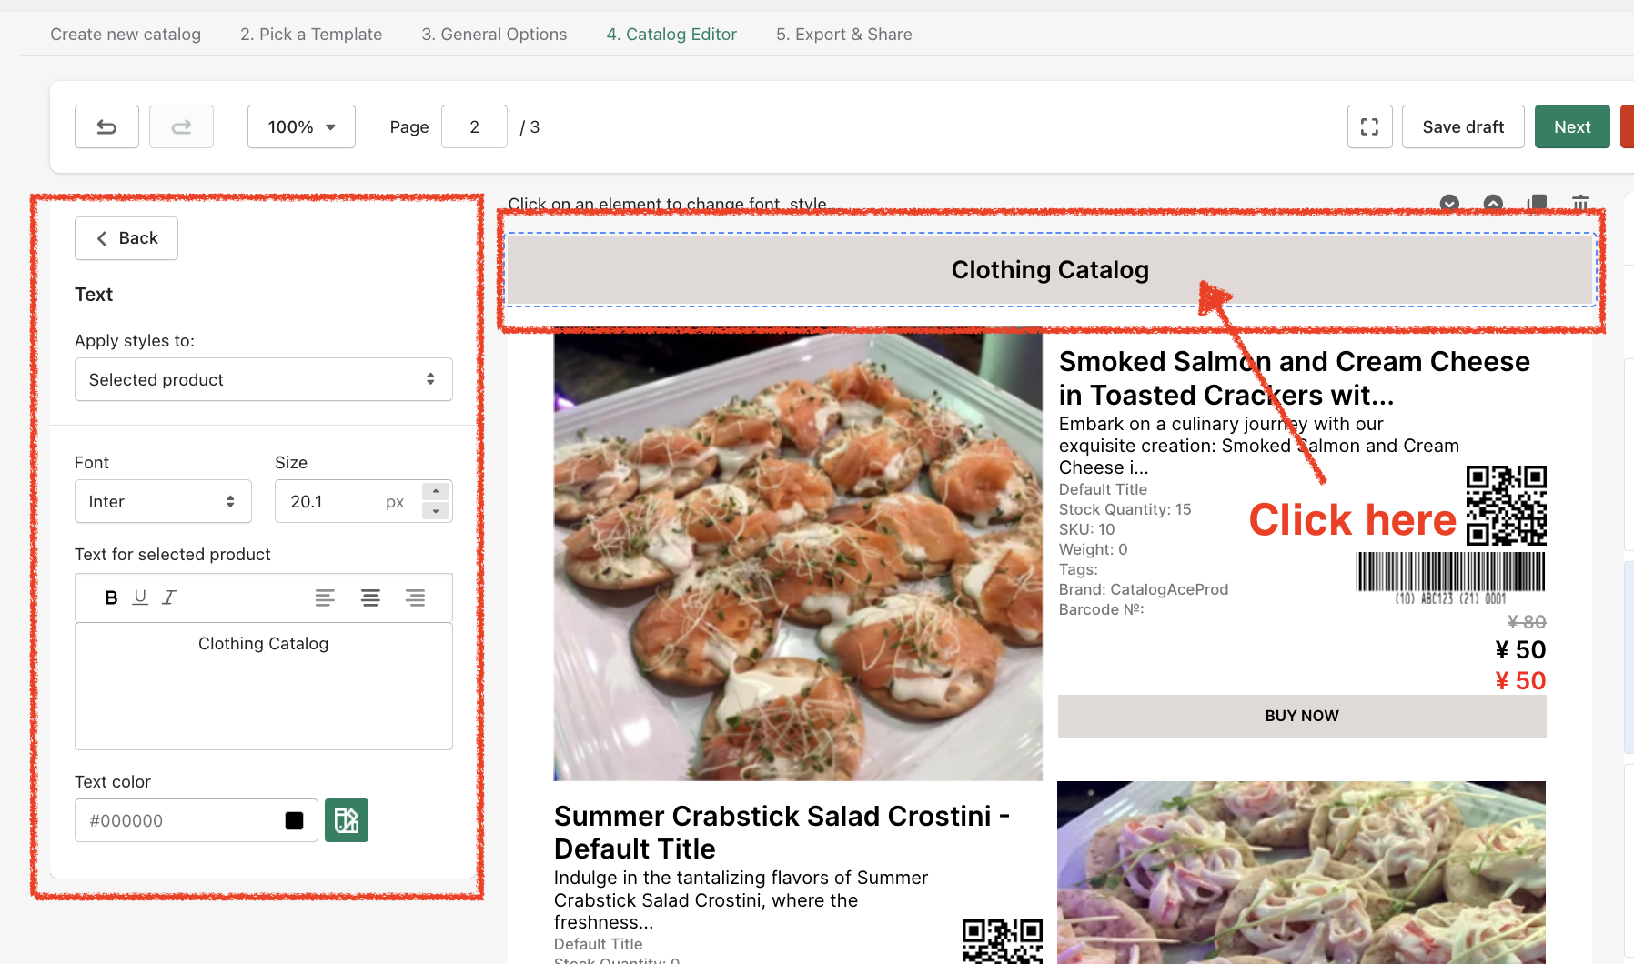The image size is (1634, 964).
Task: Click the barcode image under the QR code
Action: [1450, 578]
